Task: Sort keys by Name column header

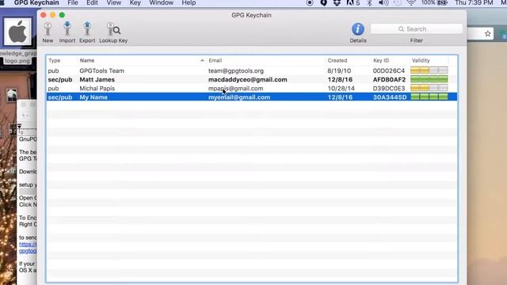Action: coord(87,60)
